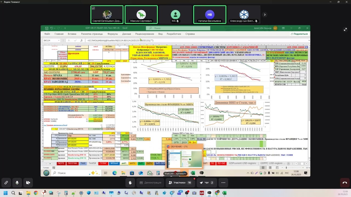Open the Главная ribbon tab
The image size is (351, 197).
click(59, 34)
